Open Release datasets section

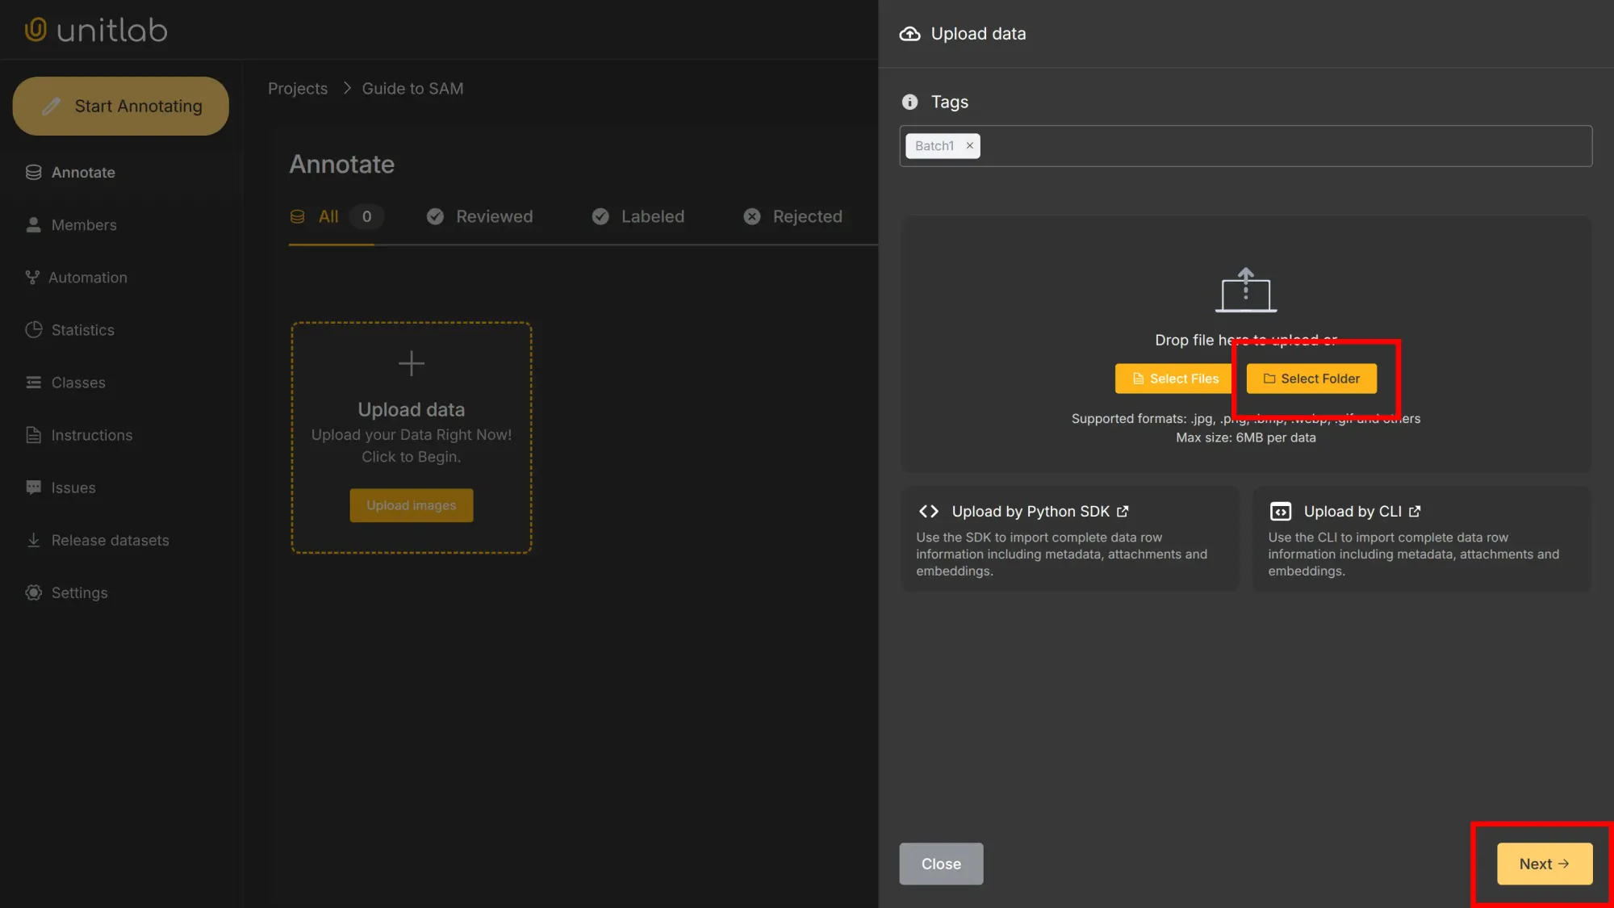(x=110, y=539)
